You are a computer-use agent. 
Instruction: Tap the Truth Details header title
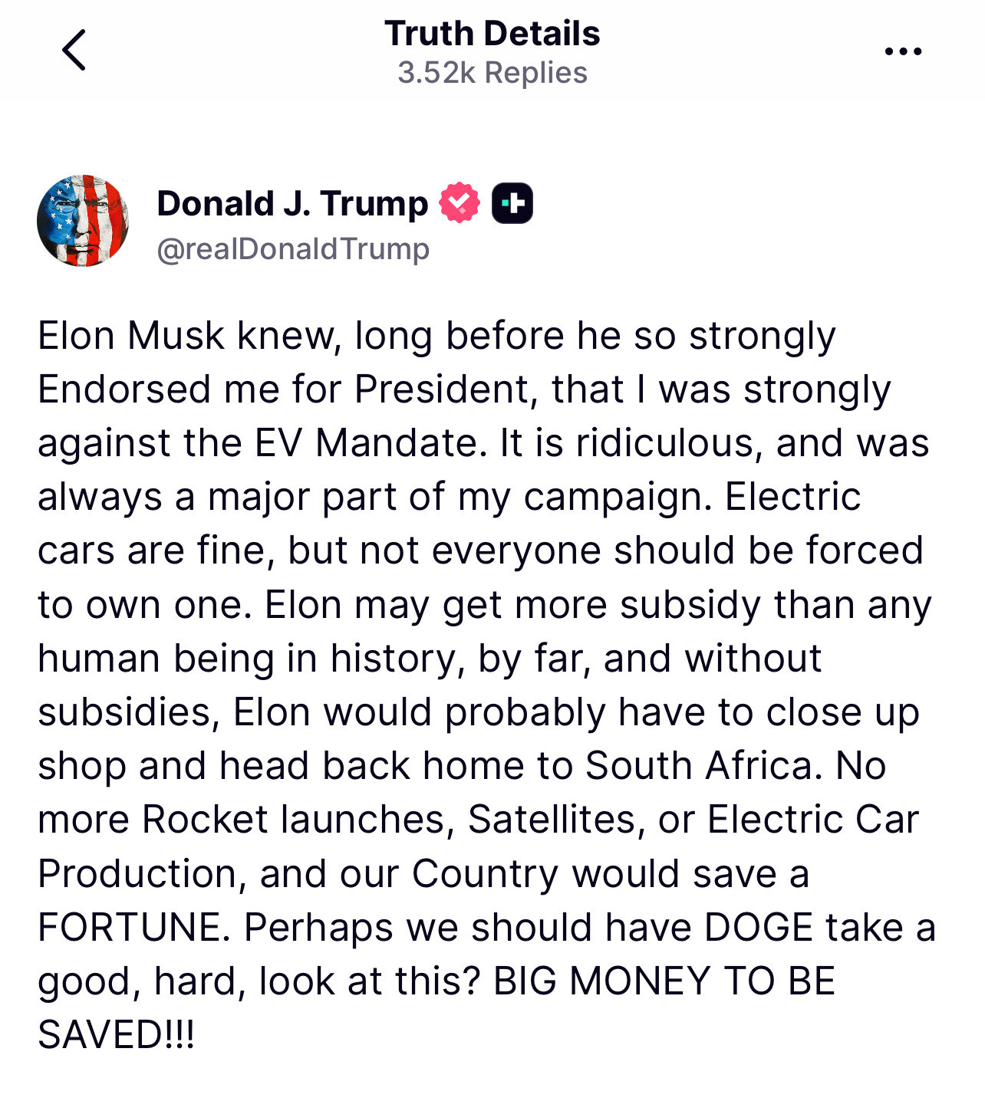492,34
